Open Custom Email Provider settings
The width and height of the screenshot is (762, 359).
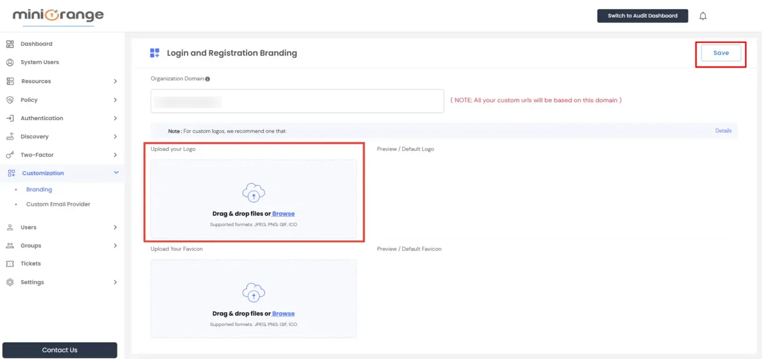[x=57, y=203]
